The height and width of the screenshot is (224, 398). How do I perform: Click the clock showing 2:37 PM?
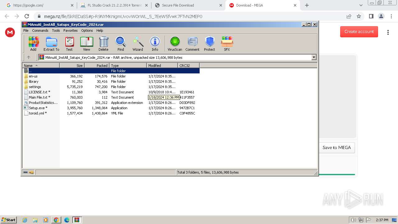pyautogui.click(x=382, y=220)
